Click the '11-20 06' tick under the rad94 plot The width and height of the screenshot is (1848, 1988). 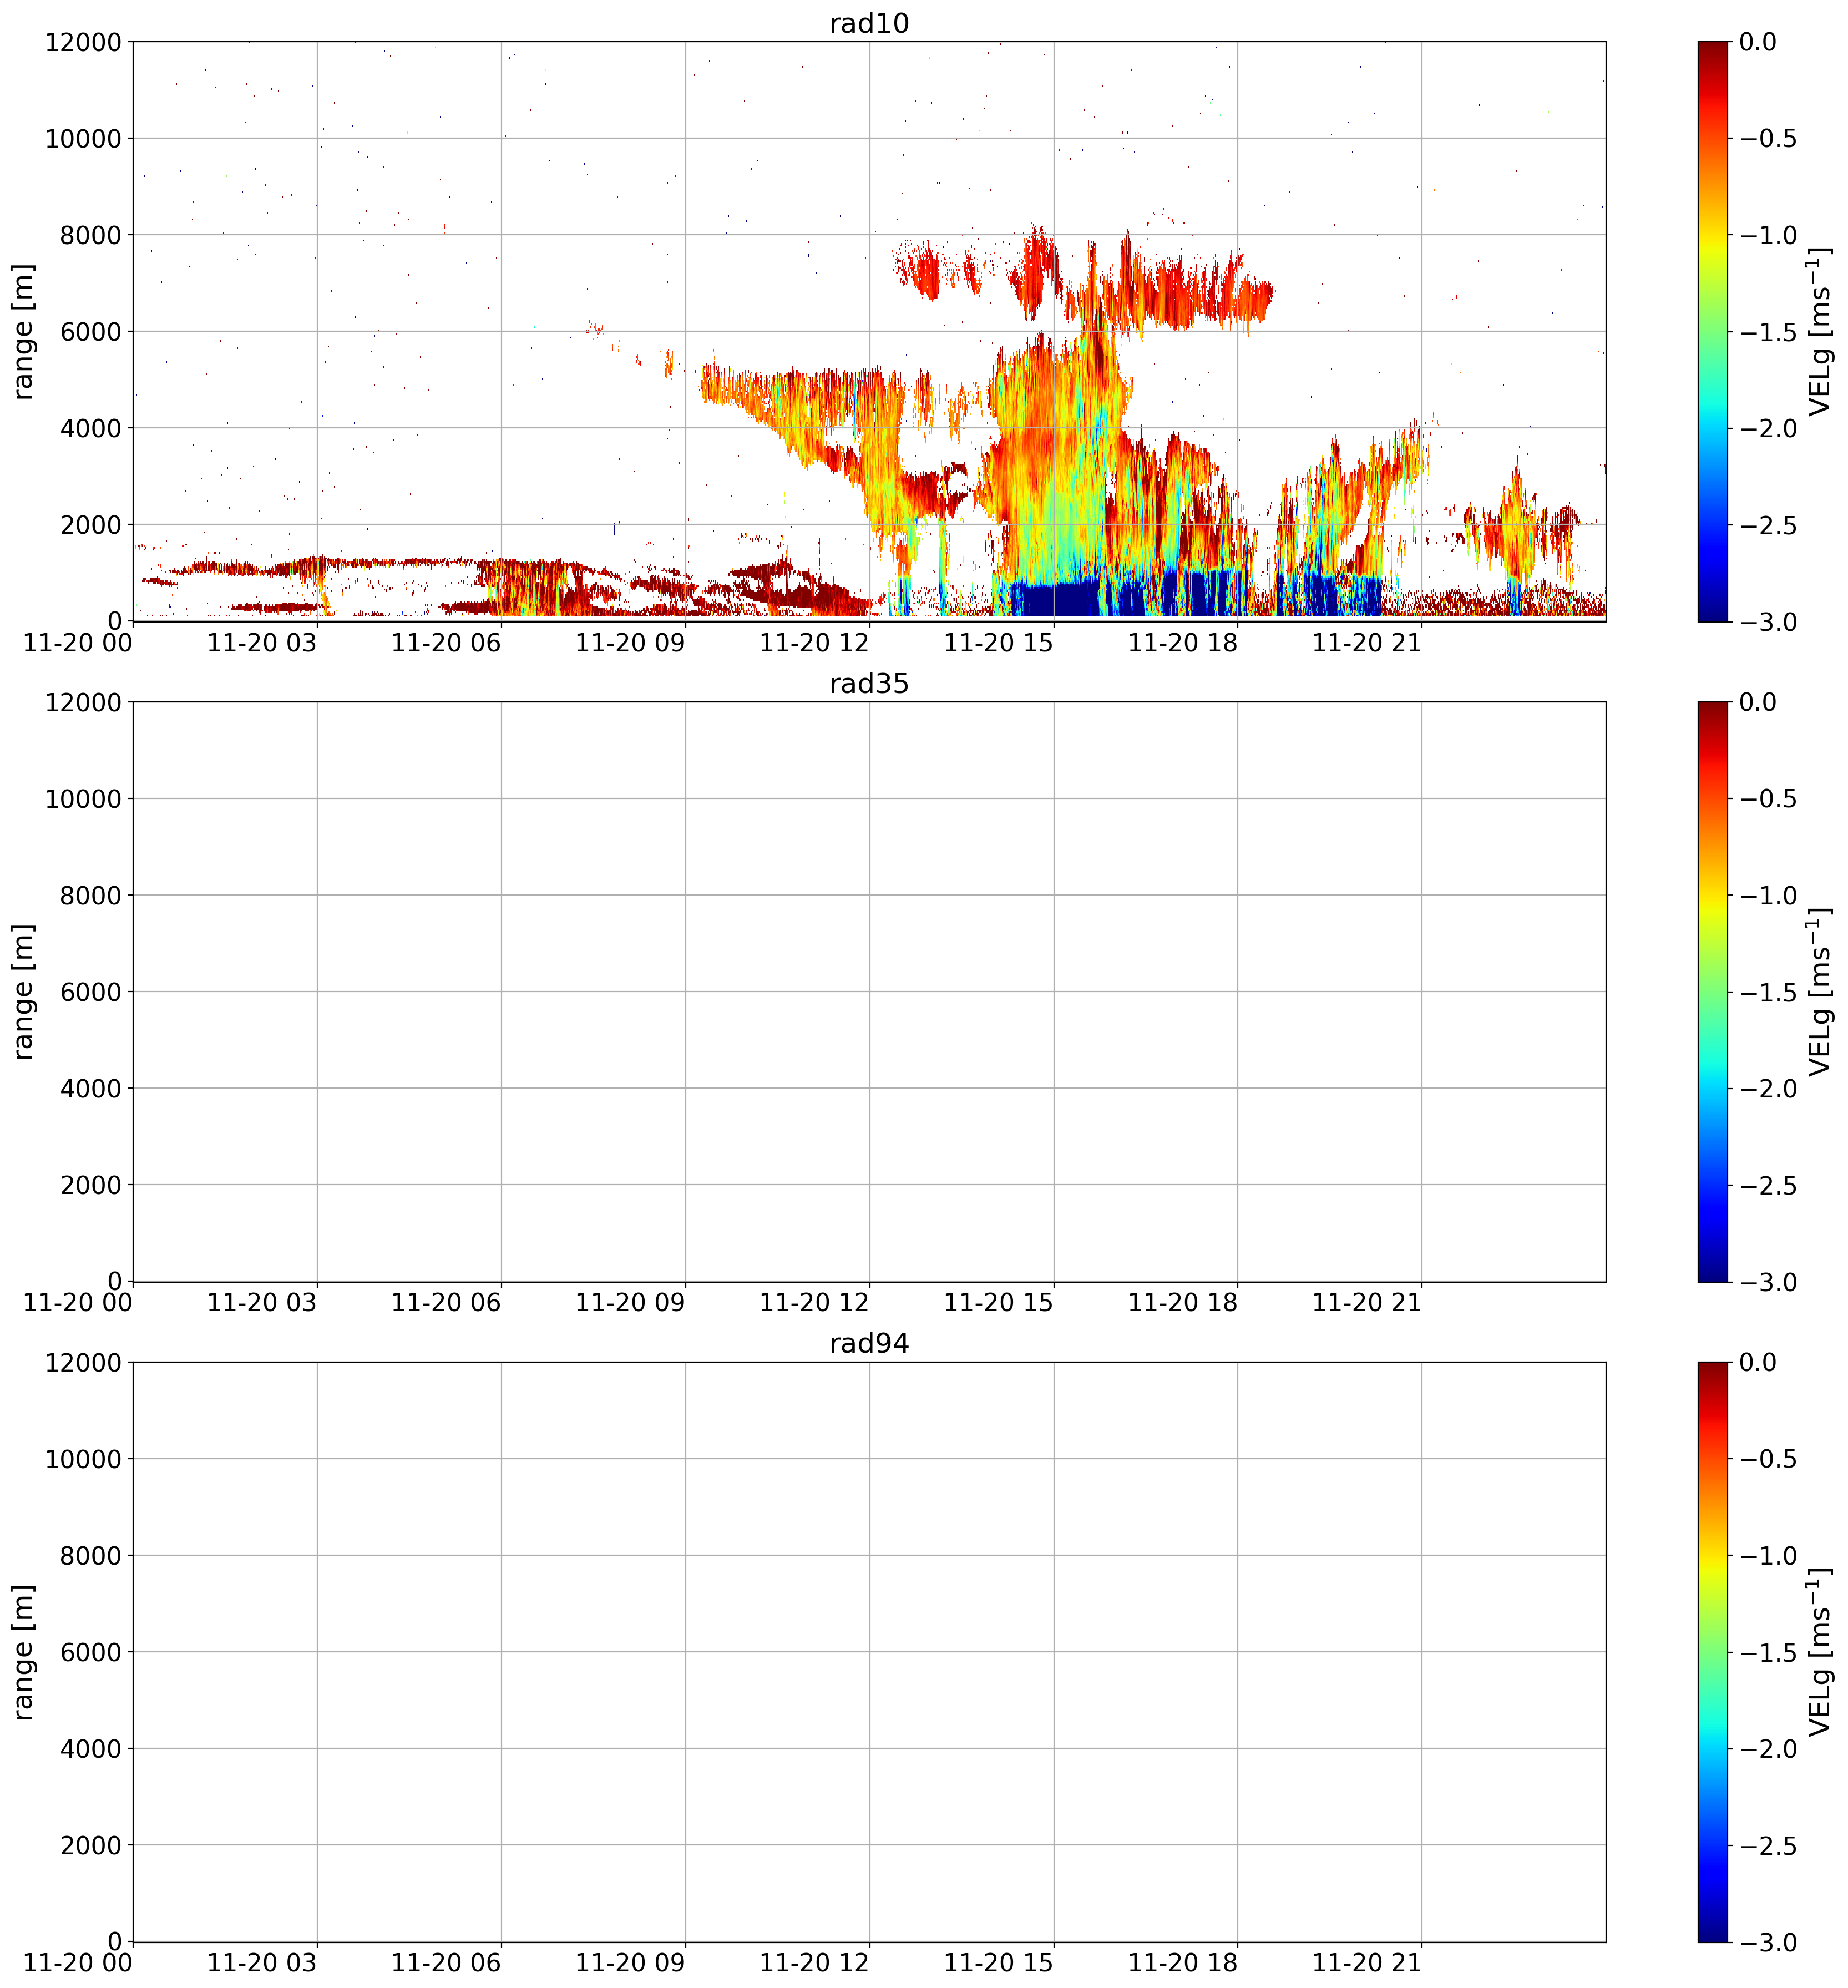[x=447, y=1964]
